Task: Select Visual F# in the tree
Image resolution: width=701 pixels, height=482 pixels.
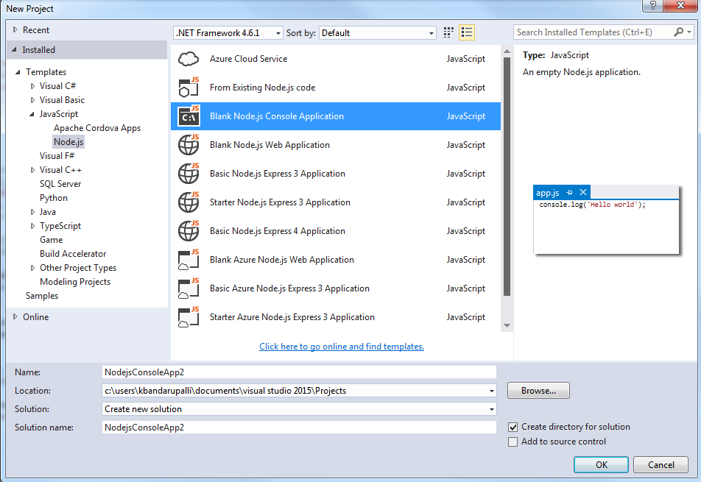Action: coord(57,155)
